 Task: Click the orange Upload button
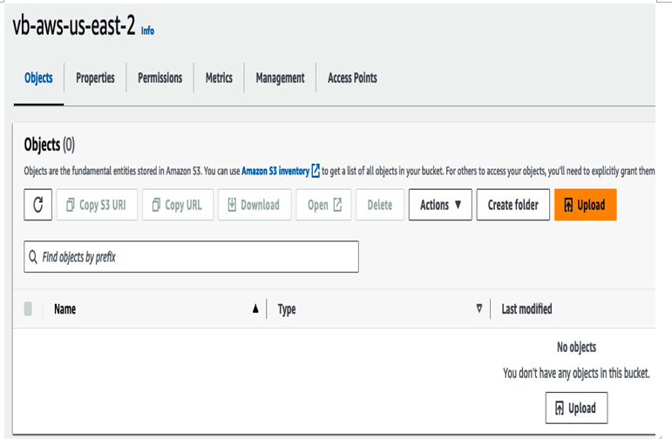click(586, 205)
